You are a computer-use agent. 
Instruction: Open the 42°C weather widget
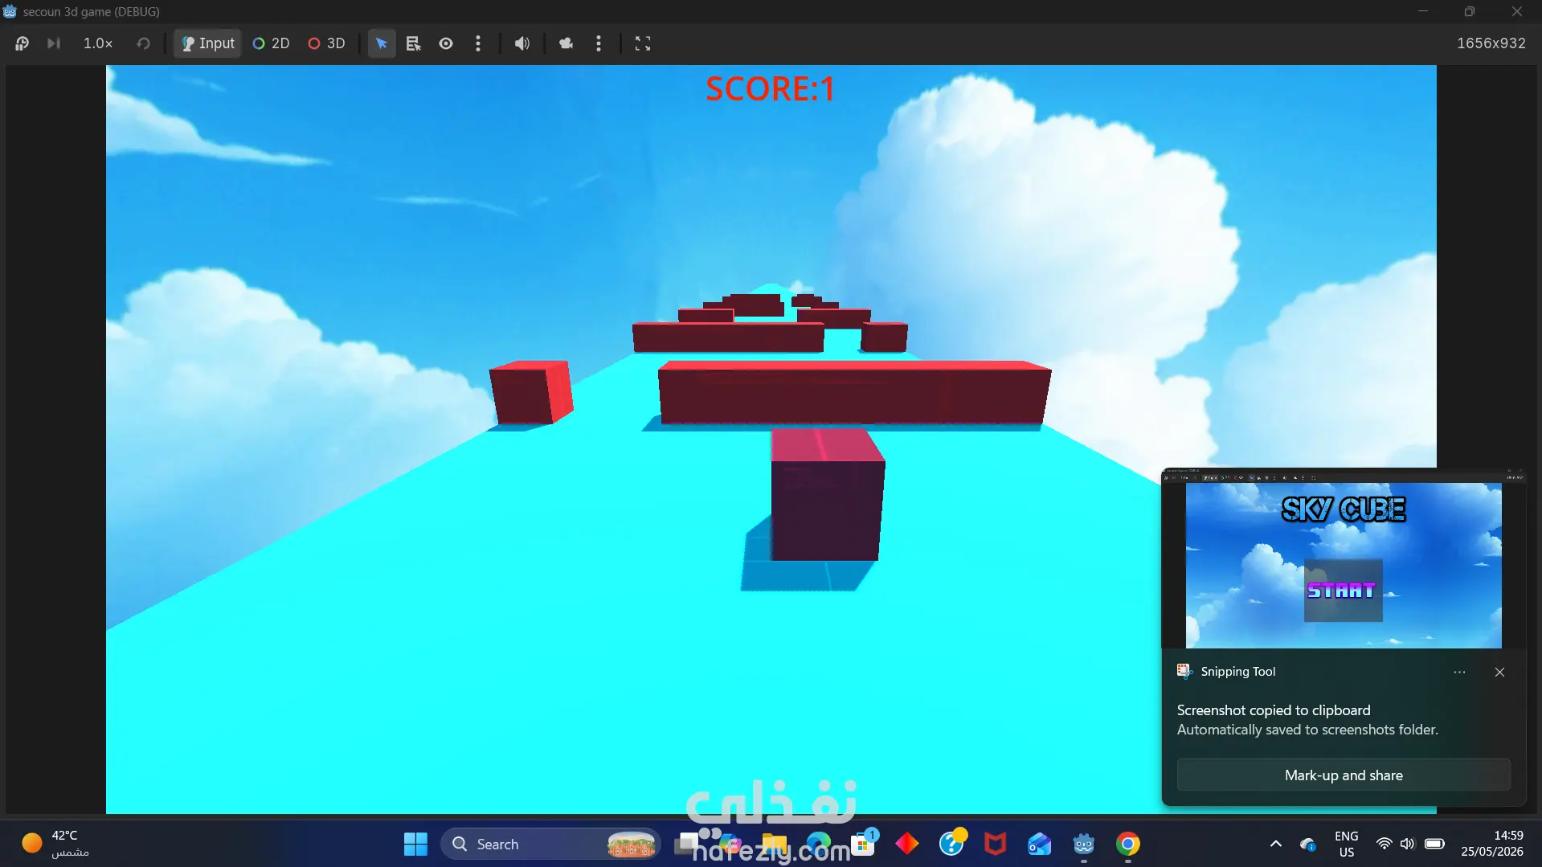pyautogui.click(x=56, y=844)
